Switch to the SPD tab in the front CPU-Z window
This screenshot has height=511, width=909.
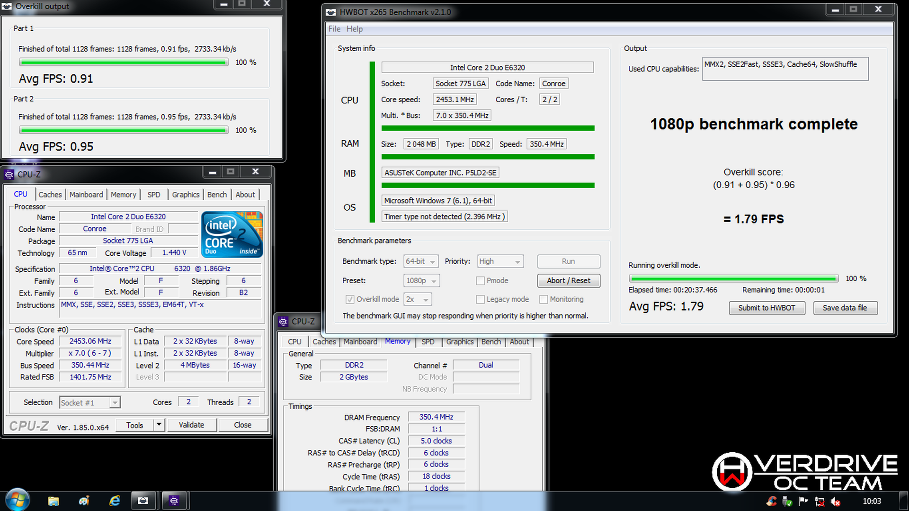pyautogui.click(x=153, y=195)
